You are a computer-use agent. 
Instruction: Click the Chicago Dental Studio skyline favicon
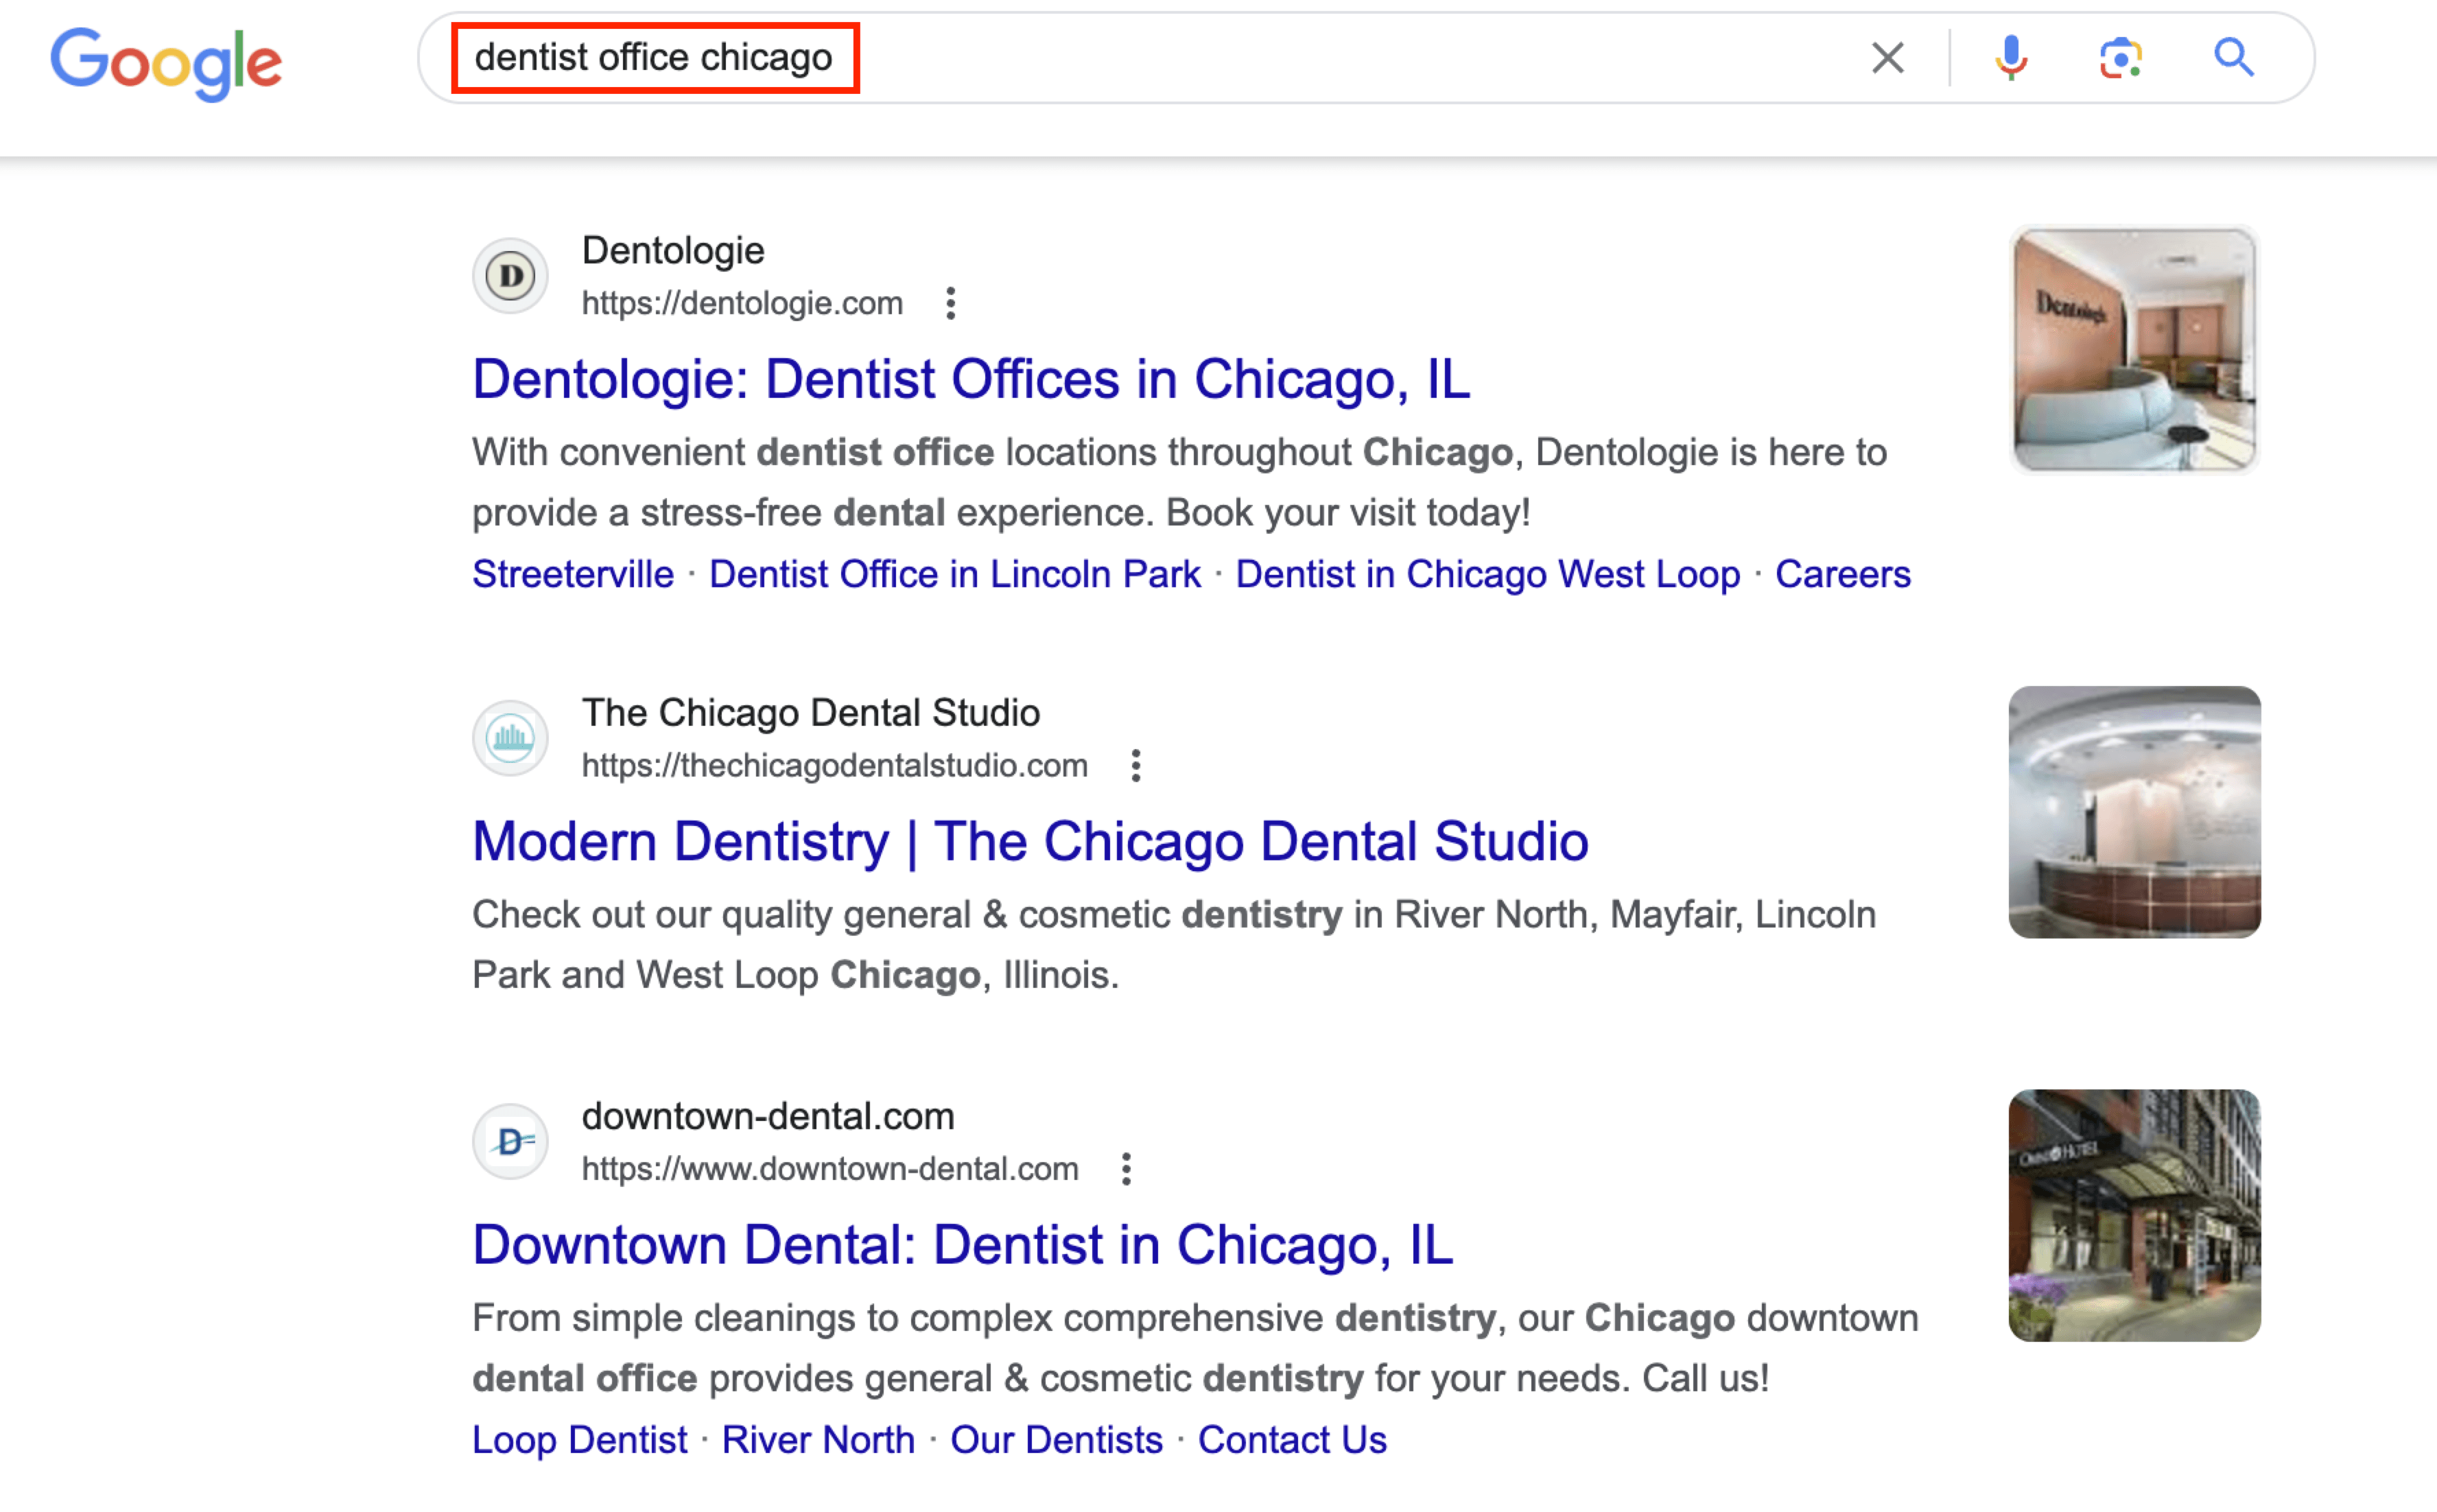pyautogui.click(x=510, y=738)
